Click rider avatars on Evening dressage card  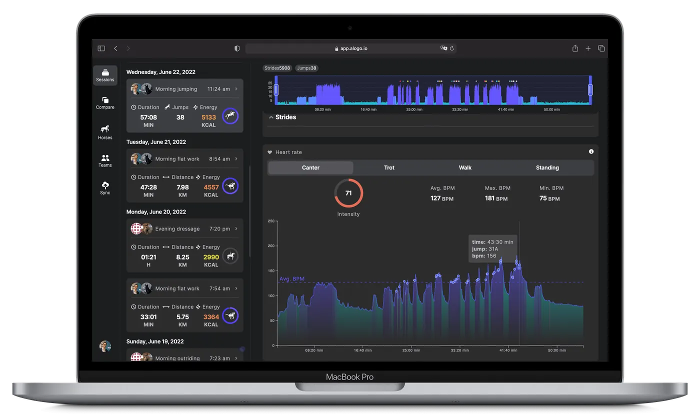pyautogui.click(x=141, y=228)
